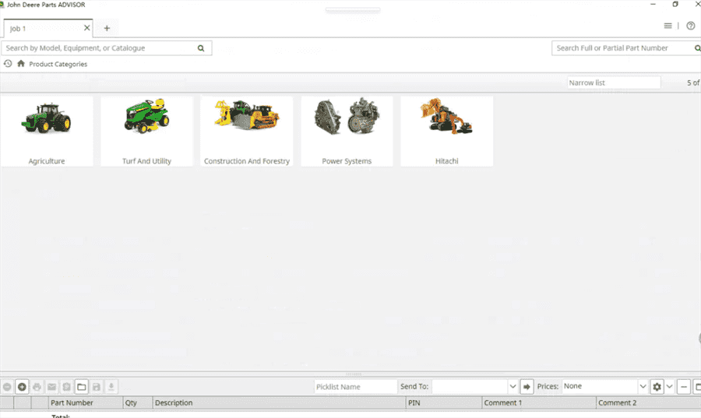Click the save picklist floppy icon
This screenshot has height=418, width=701.
[96, 387]
